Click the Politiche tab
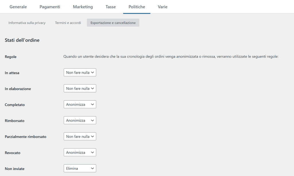This screenshot has width=294, height=176. click(x=136, y=7)
